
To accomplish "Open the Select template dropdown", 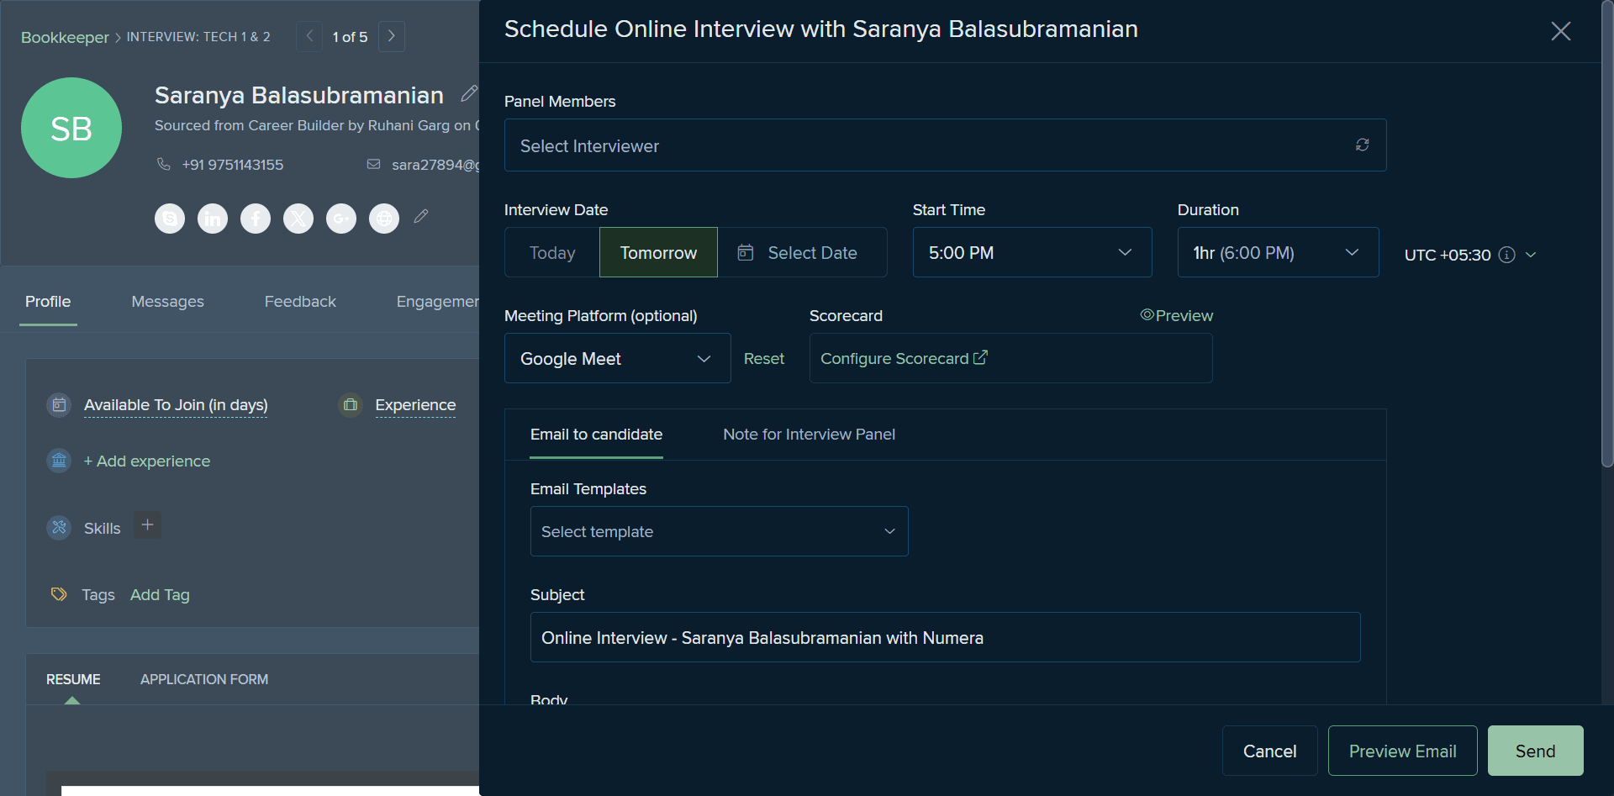I will point(719,531).
